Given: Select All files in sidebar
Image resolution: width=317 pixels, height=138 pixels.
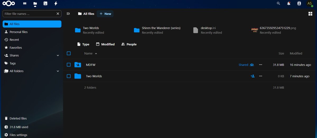Looking at the screenshot, I should [32, 24].
